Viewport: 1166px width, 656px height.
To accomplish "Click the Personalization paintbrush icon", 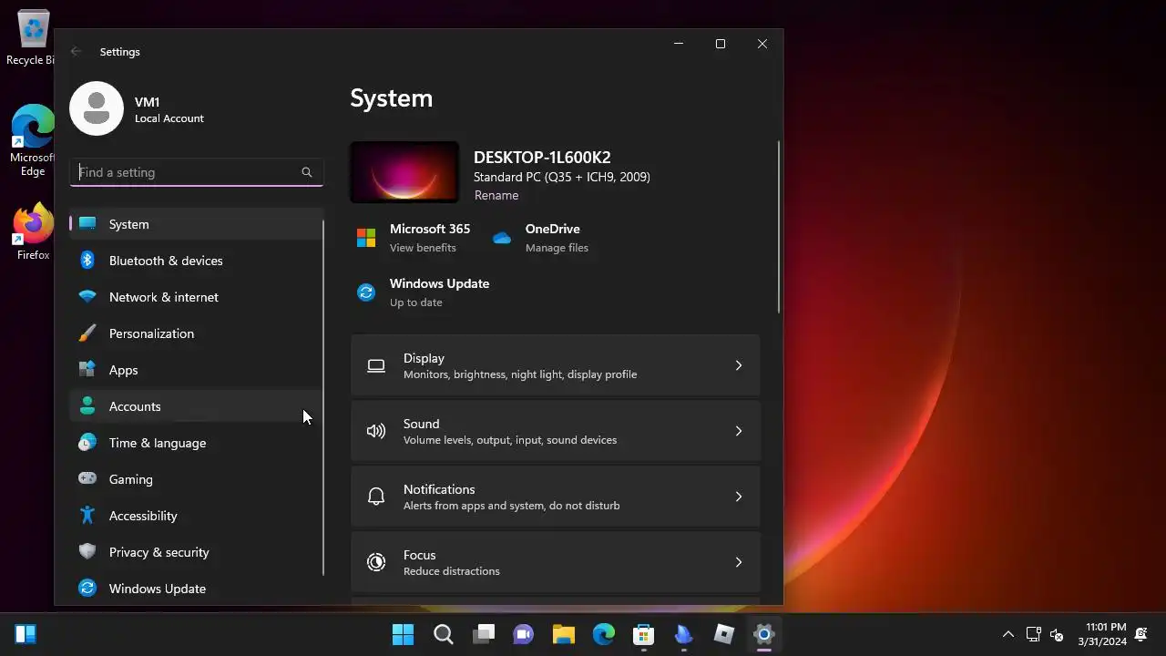I will pos(87,333).
